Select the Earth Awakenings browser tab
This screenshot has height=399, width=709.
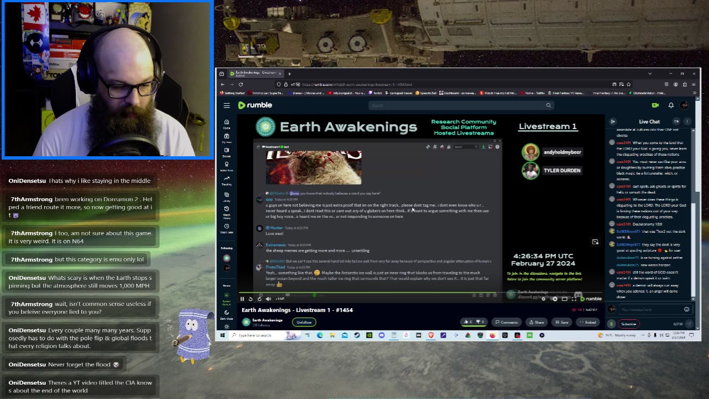point(255,74)
